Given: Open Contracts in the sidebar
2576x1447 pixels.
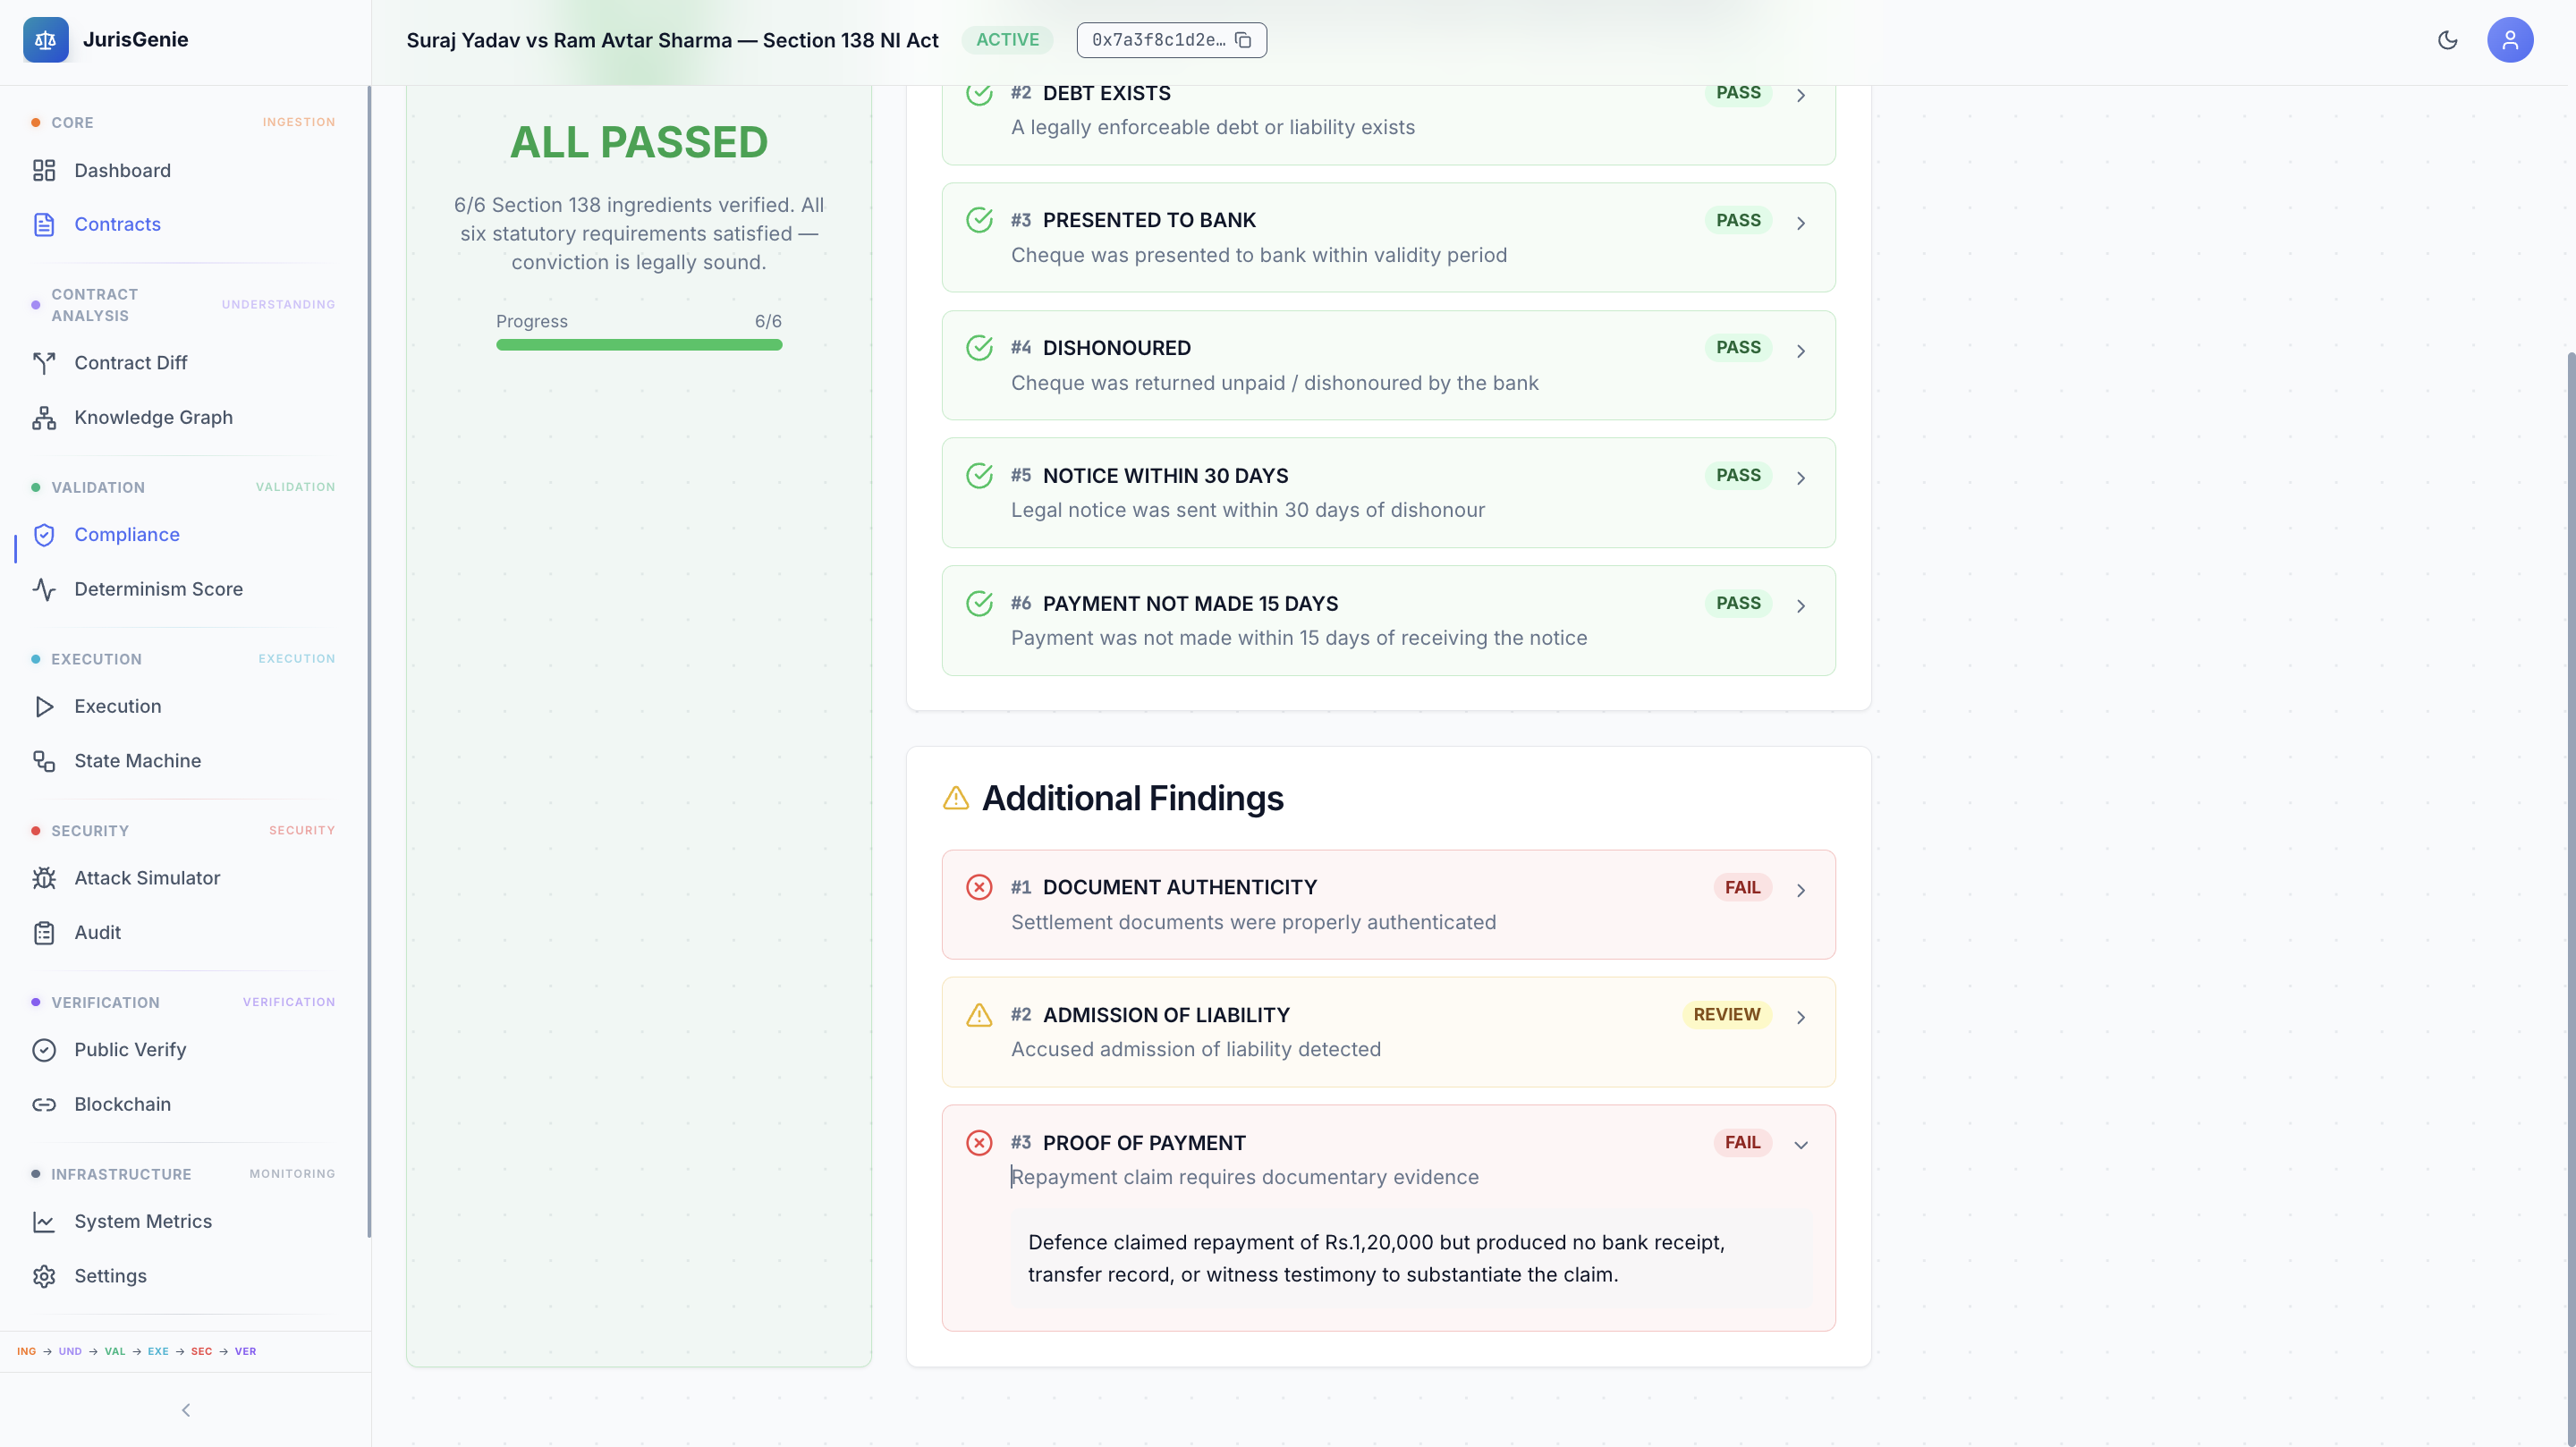Looking at the screenshot, I should click(x=117, y=224).
